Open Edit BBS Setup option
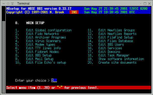The width and height of the screenshot is (153, 95). (x=39, y=55)
